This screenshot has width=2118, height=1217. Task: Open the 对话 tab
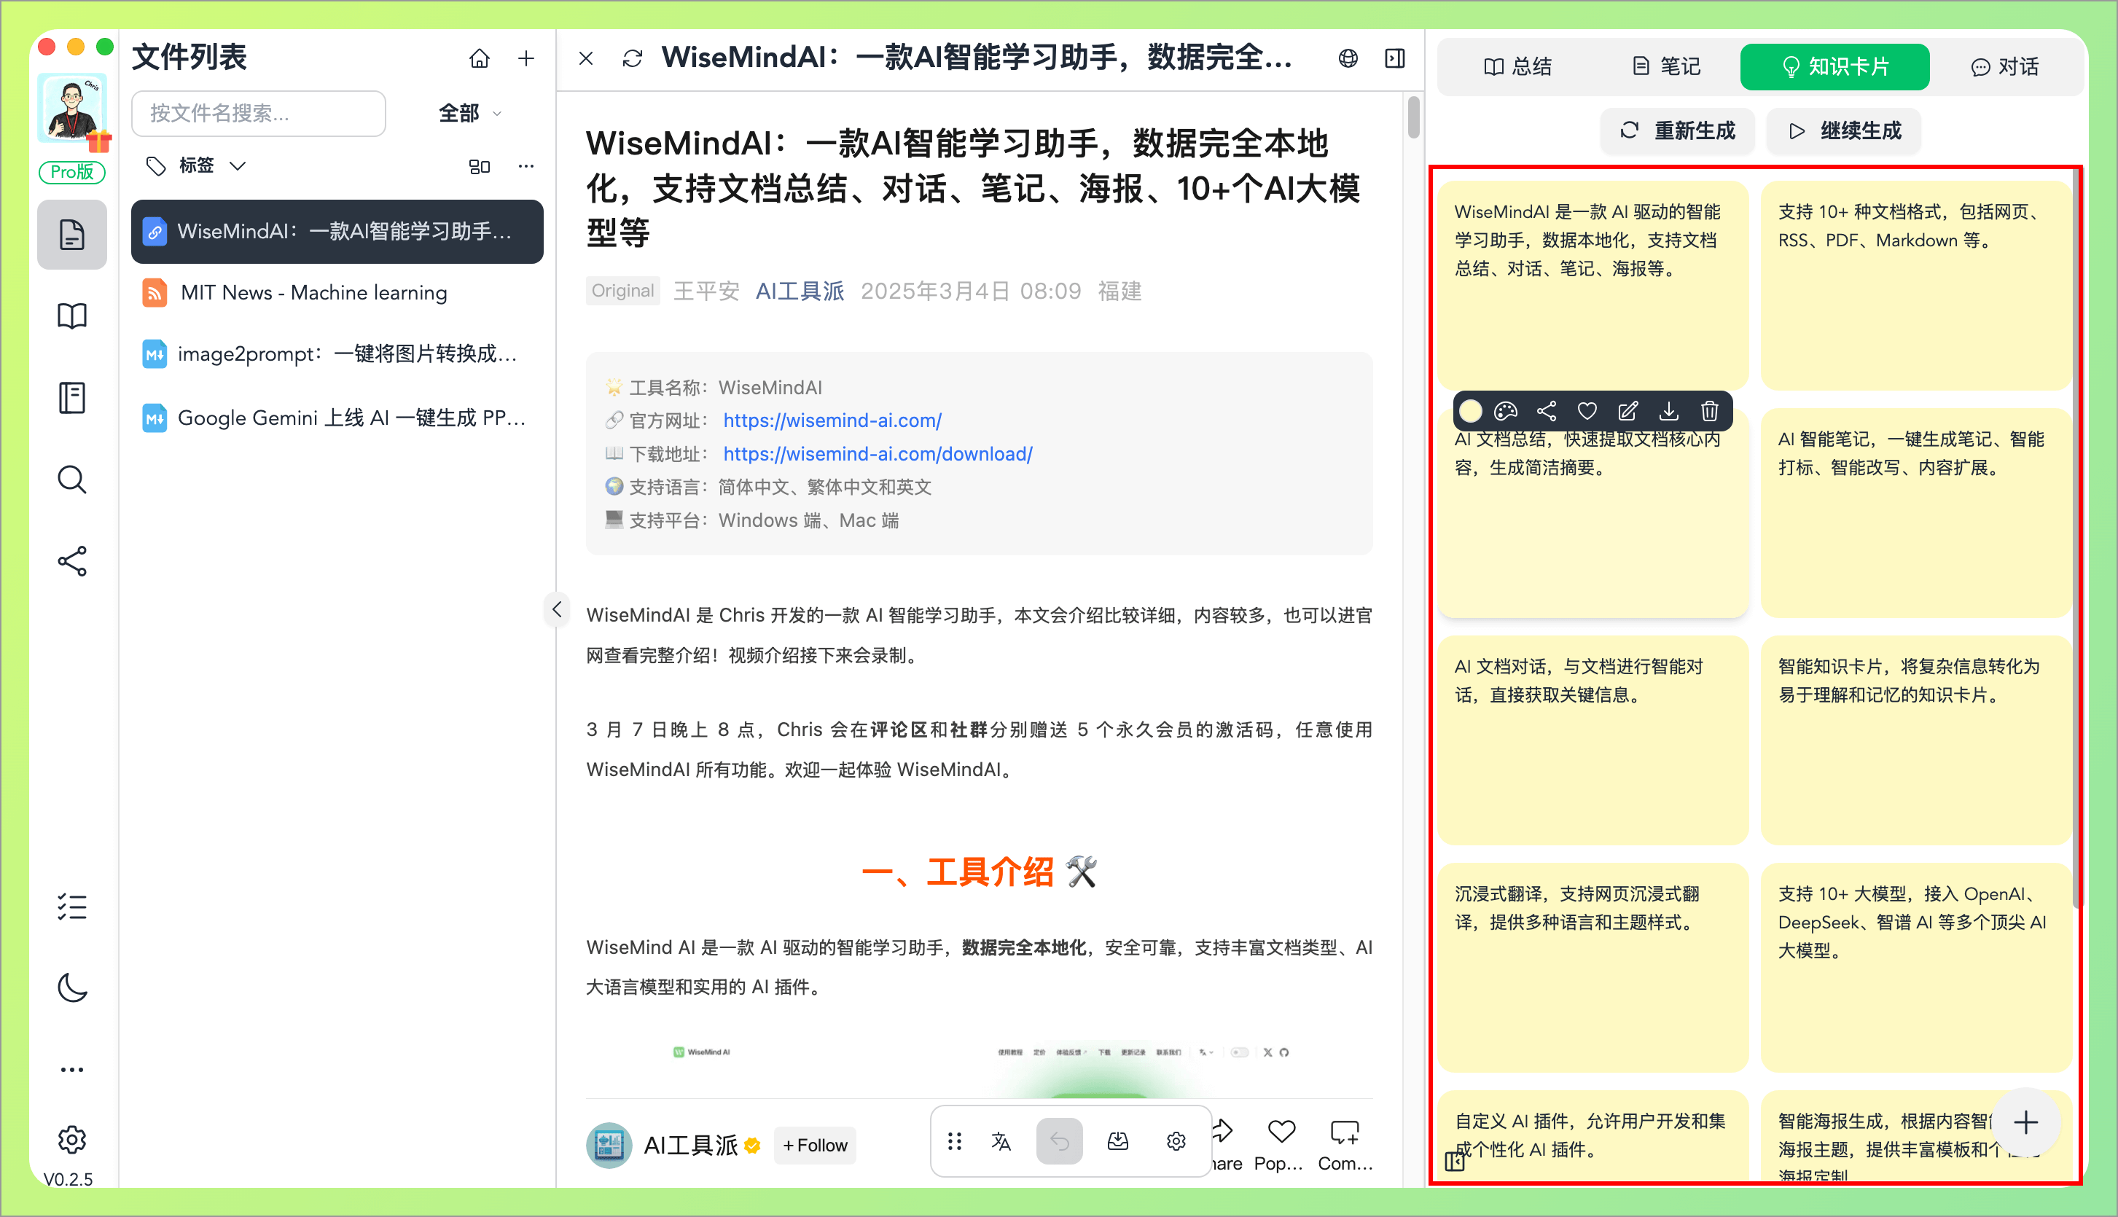tap(2005, 66)
